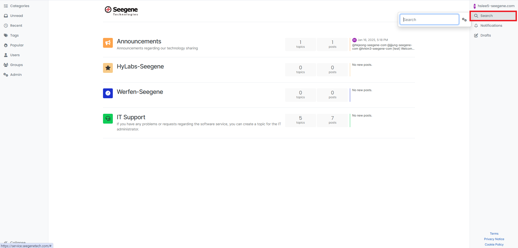The image size is (518, 248).
Task: Click the IT Support headset icon
Action: (108, 119)
